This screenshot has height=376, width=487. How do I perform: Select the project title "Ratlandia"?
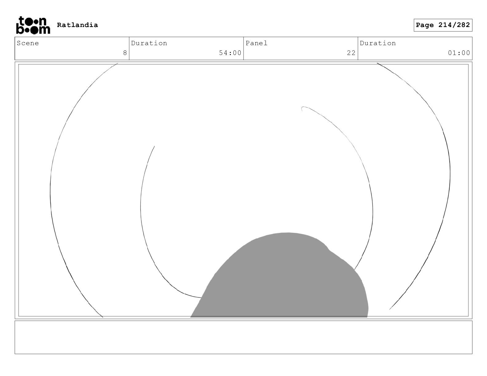77,25
